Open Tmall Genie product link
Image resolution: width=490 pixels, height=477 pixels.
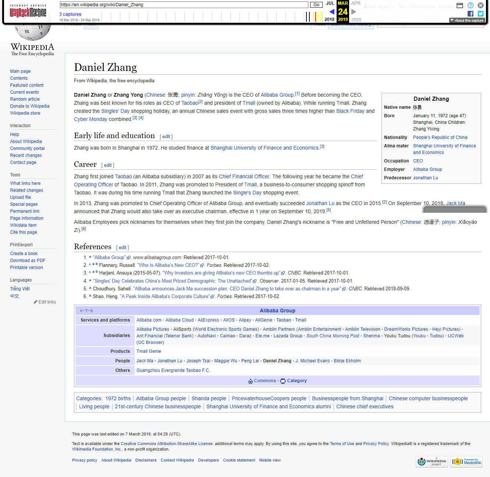[x=149, y=351]
